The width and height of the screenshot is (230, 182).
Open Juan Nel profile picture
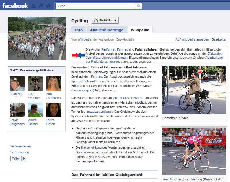[x=17, y=84]
